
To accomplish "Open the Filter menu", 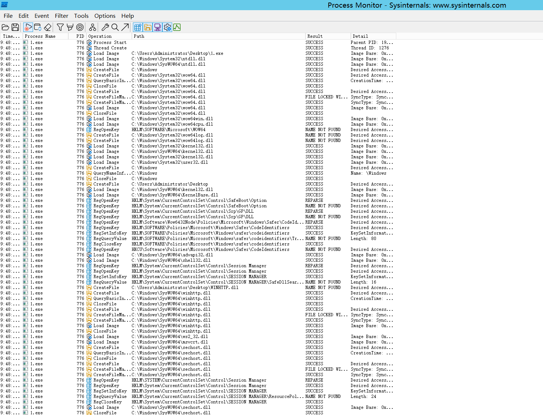I will [x=61, y=16].
